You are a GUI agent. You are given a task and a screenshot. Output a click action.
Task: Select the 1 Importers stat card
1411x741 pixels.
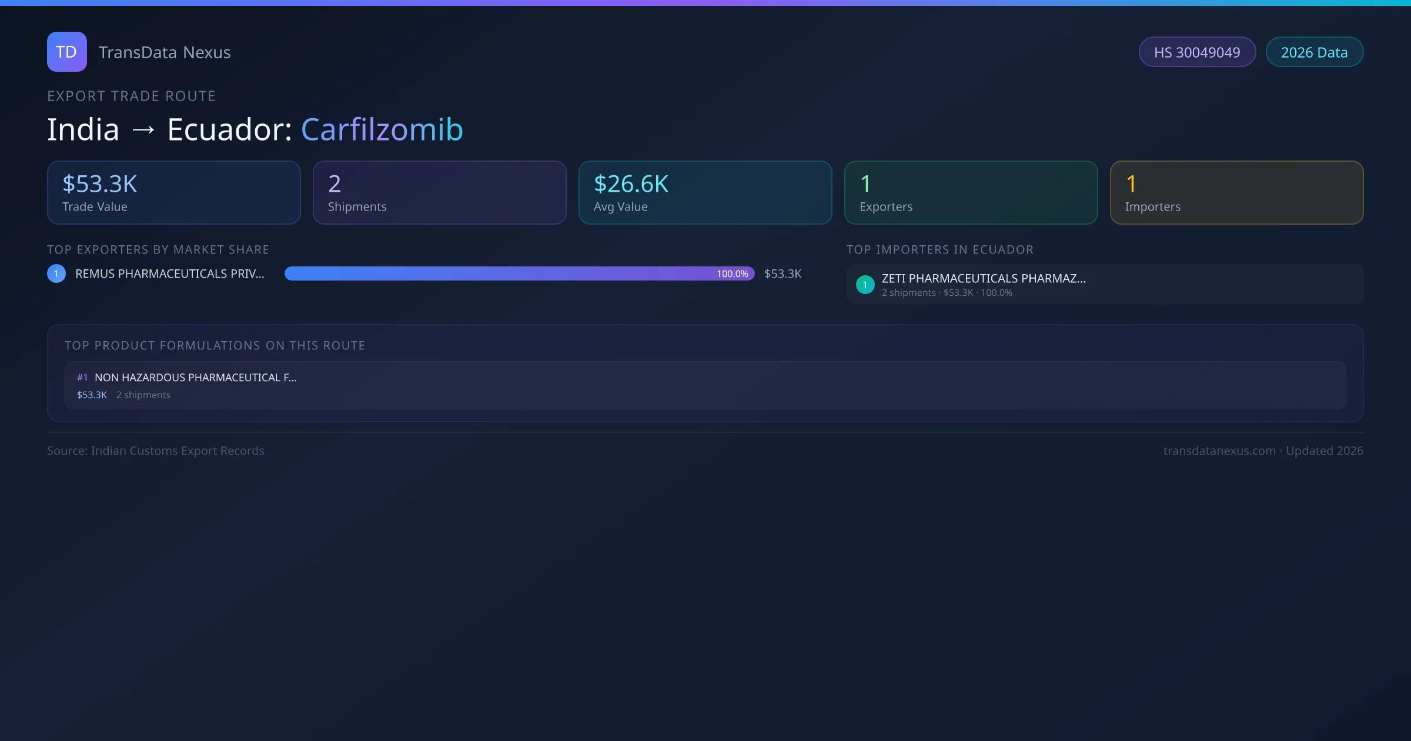pyautogui.click(x=1236, y=192)
